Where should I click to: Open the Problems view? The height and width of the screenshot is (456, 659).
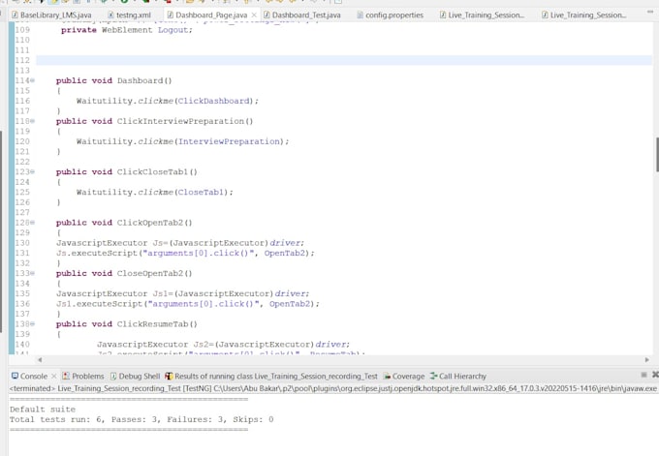pyautogui.click(x=87, y=376)
